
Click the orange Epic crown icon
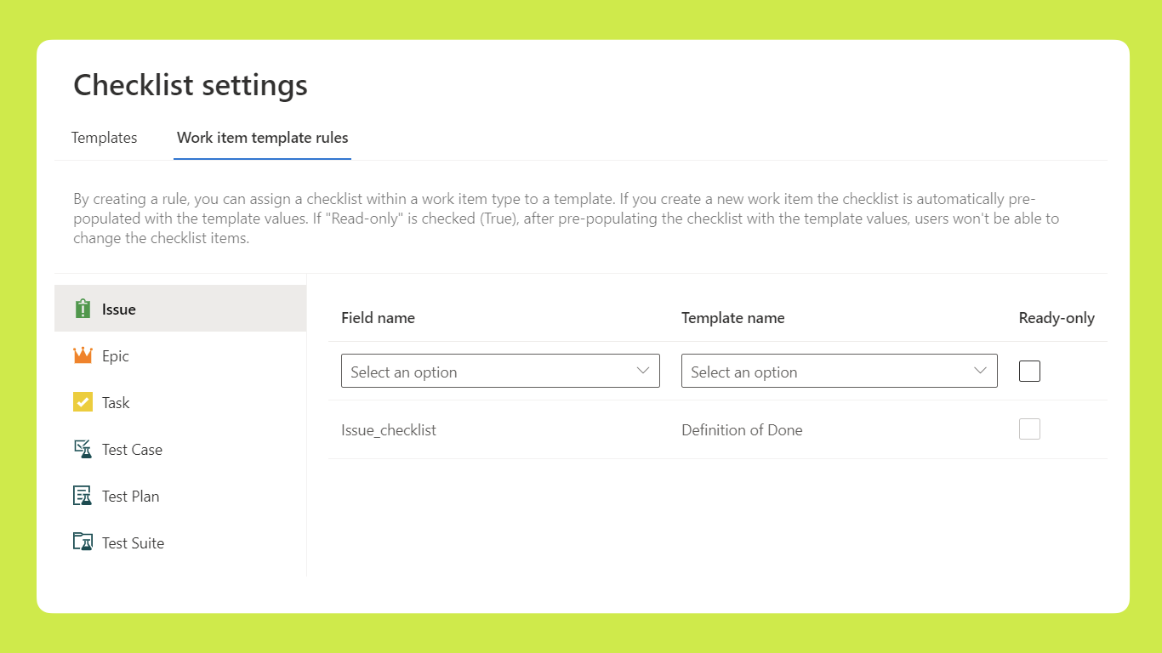(x=83, y=355)
